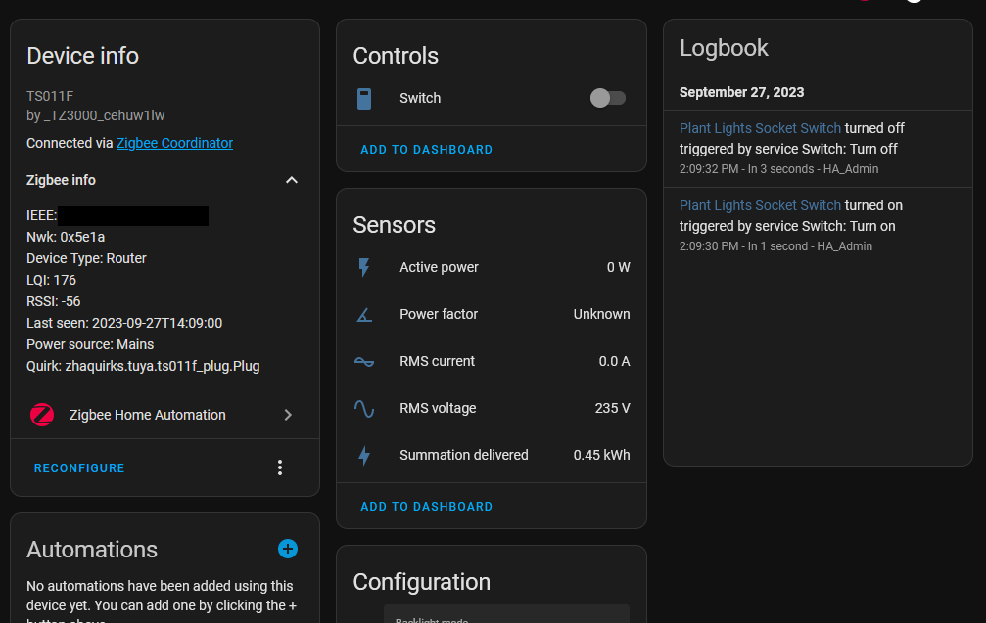Click the Power factor angle icon

366,314
